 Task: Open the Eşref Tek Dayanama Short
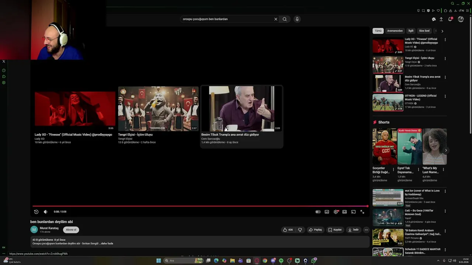410,146
